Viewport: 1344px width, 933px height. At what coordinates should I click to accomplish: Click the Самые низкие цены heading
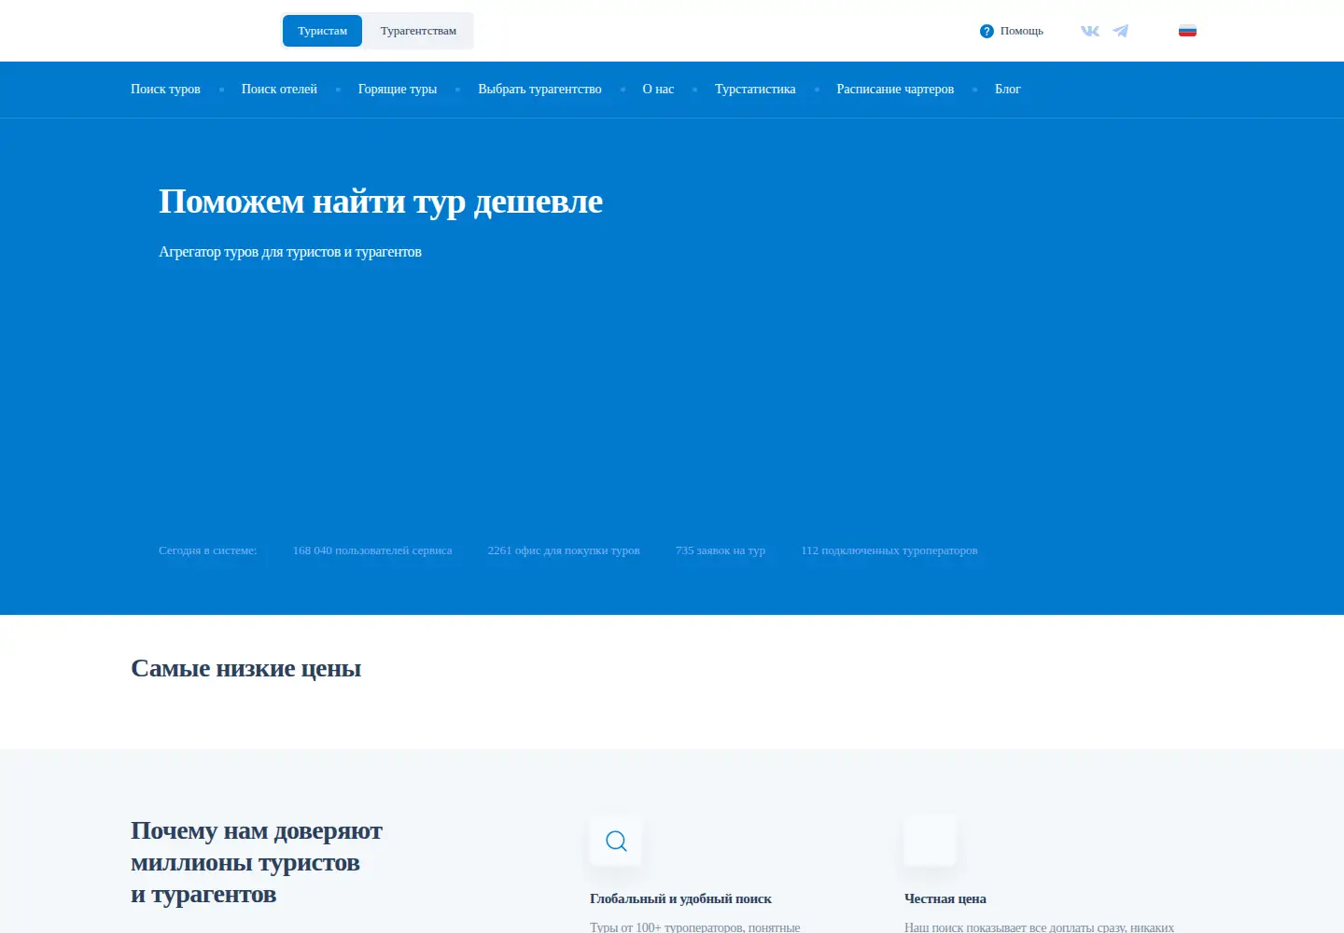click(245, 669)
